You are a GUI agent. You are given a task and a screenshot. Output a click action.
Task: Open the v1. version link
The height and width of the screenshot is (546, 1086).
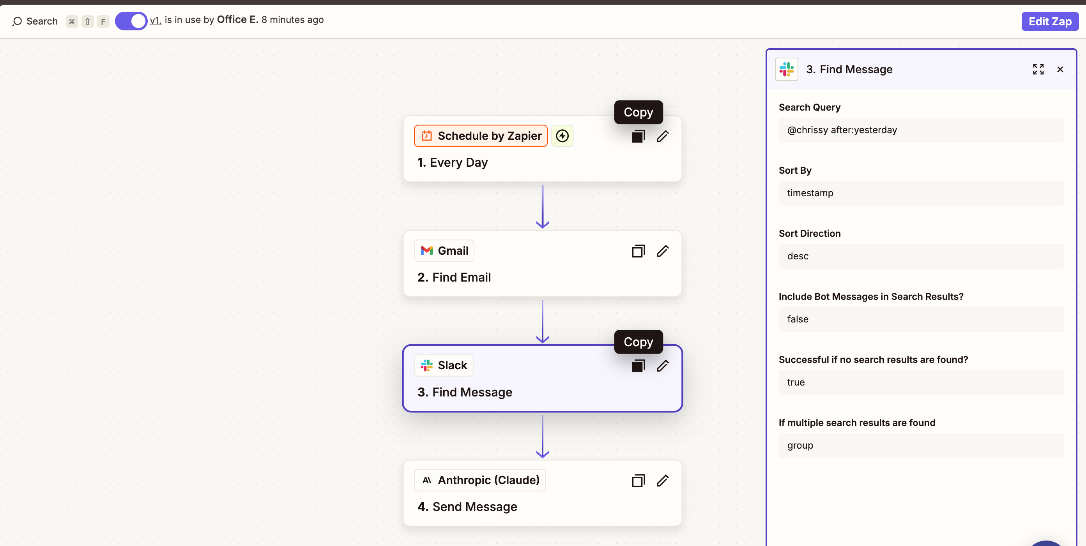[x=156, y=20]
